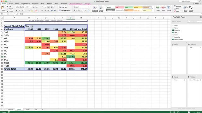Switch to the data sheet tab

pos(36,110)
